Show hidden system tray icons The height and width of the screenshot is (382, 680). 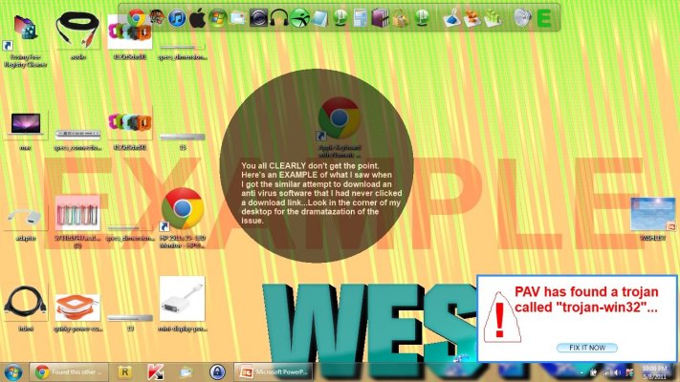[581, 372]
